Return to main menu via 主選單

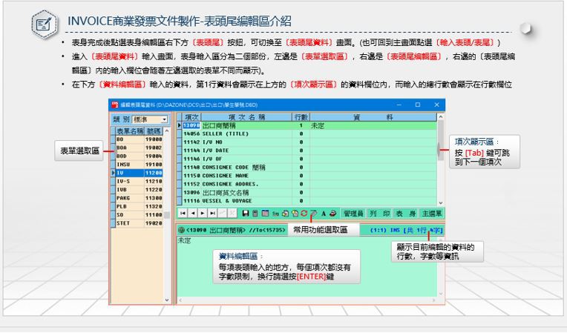pos(430,213)
